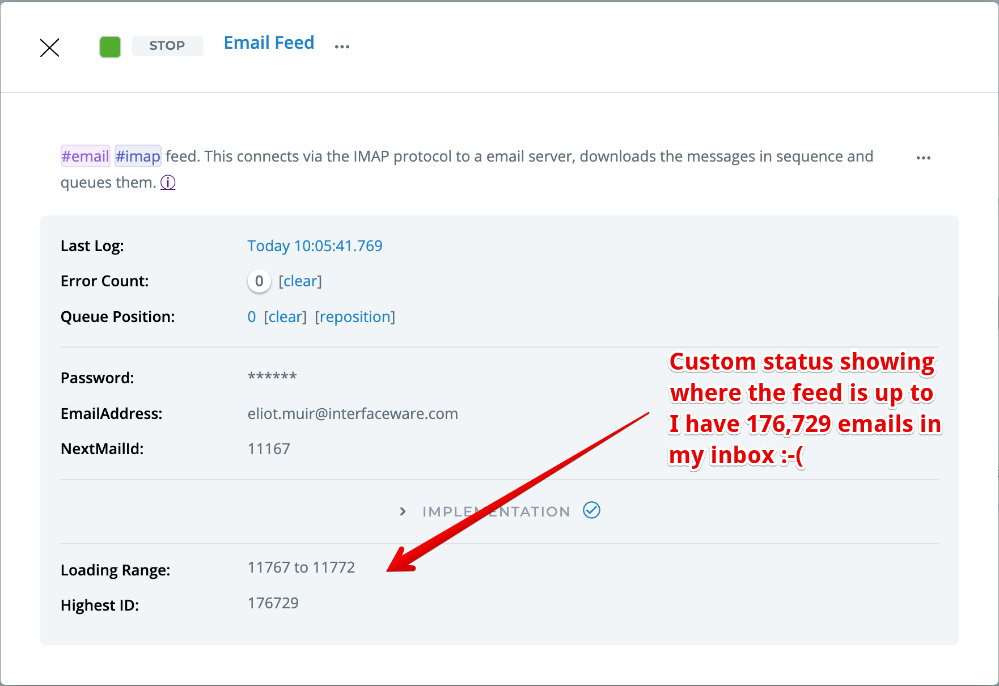Expand the Implementation section chevron
Screen dimensions: 999x686
403,511
